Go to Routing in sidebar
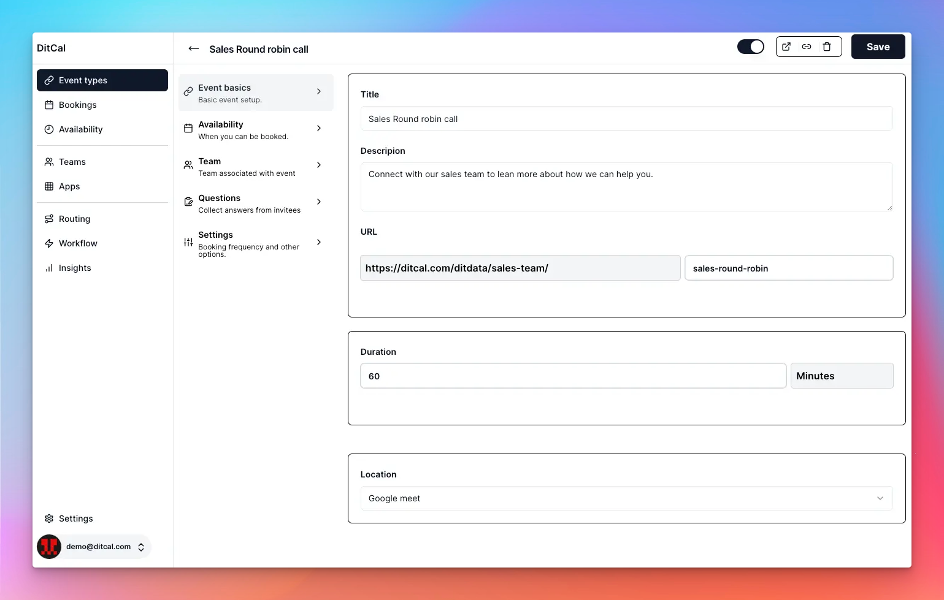 click(74, 219)
